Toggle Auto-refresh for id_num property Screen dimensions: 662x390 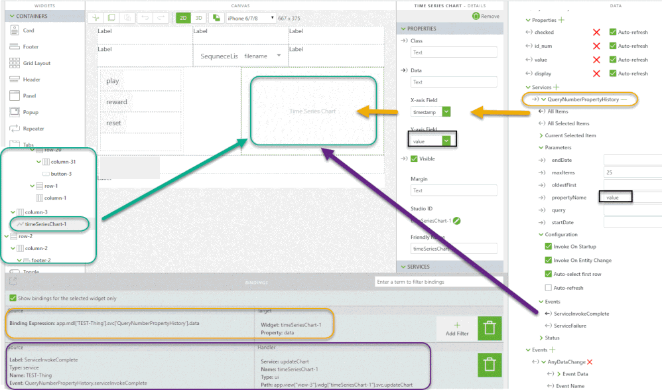click(613, 46)
